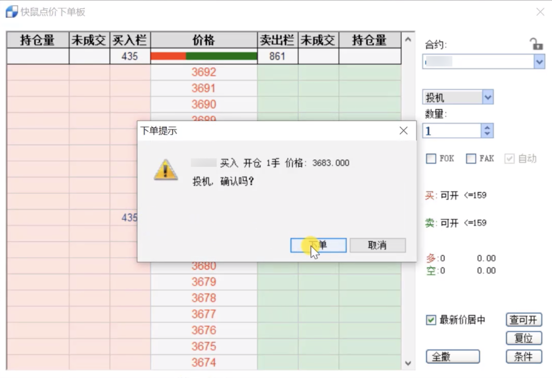
Task: Click 全撤 to cancel all orders
Action: [x=452, y=357]
